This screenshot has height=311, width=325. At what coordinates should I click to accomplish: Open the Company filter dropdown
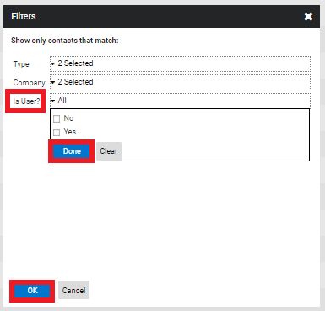pos(180,82)
